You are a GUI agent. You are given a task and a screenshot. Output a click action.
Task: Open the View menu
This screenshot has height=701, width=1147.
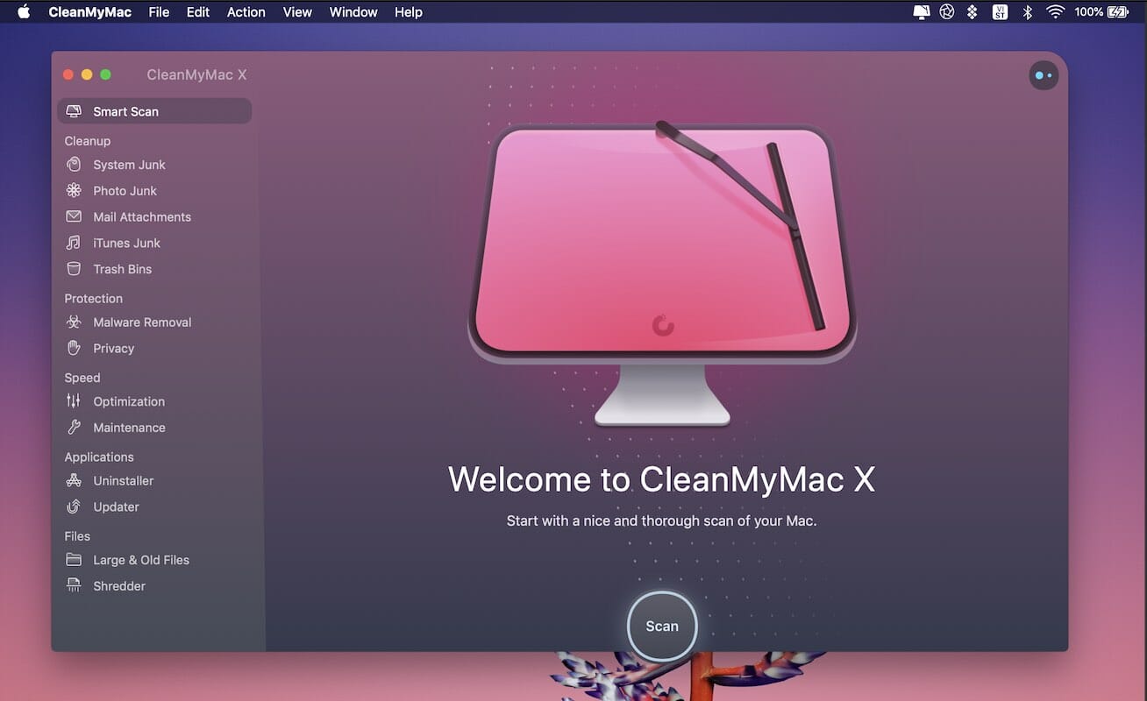click(297, 12)
